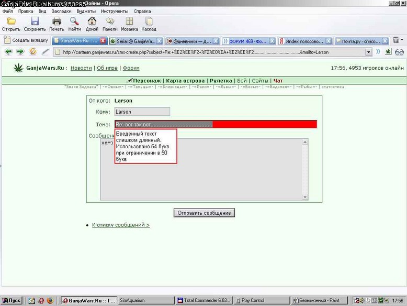
Task: Close the @дневники tab
Action: (216, 41)
